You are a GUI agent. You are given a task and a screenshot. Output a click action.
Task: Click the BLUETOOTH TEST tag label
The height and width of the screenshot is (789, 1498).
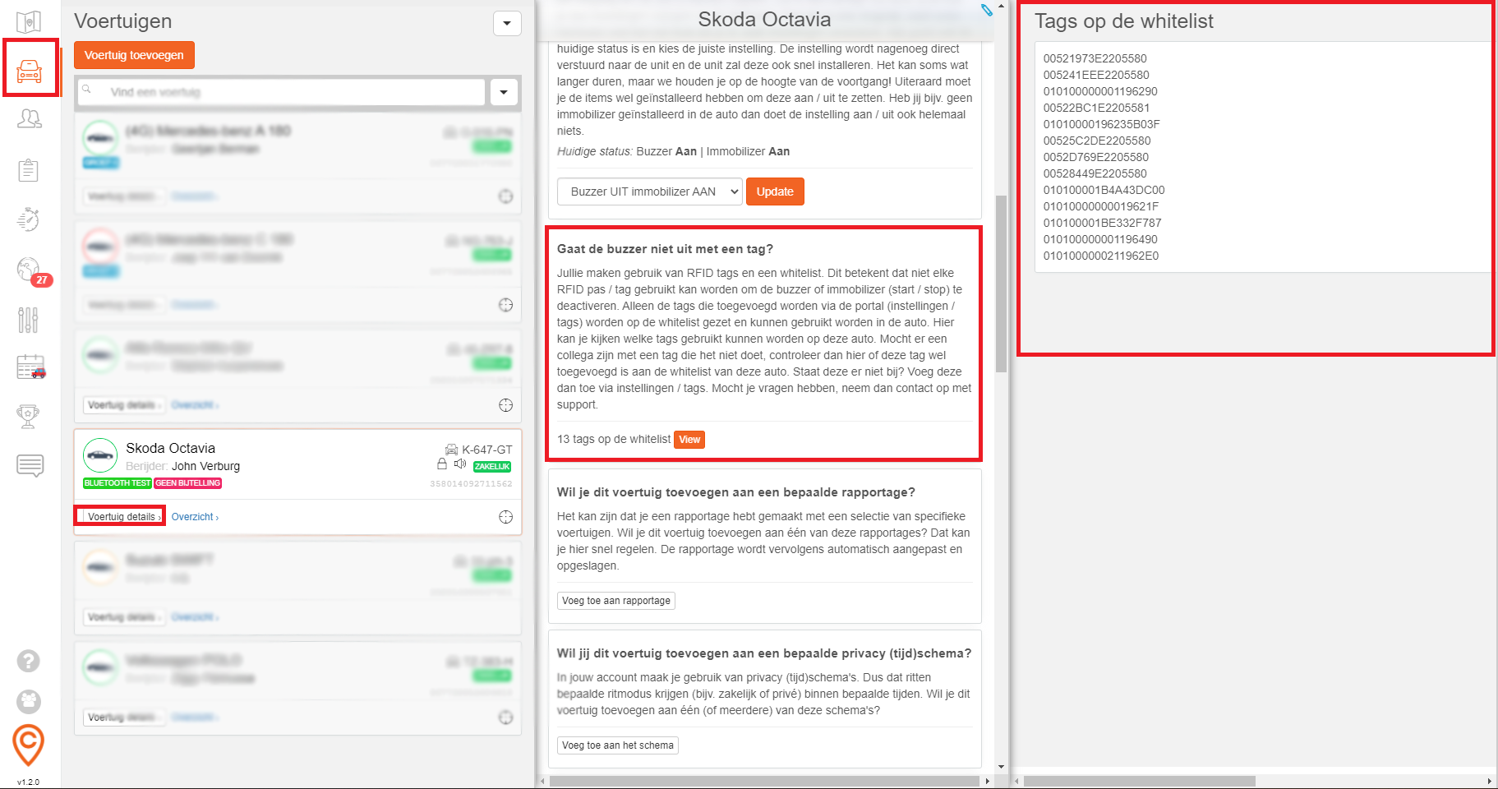click(118, 483)
